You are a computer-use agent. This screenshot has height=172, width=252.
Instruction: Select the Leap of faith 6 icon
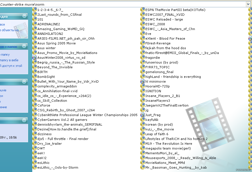coord(143,134)
